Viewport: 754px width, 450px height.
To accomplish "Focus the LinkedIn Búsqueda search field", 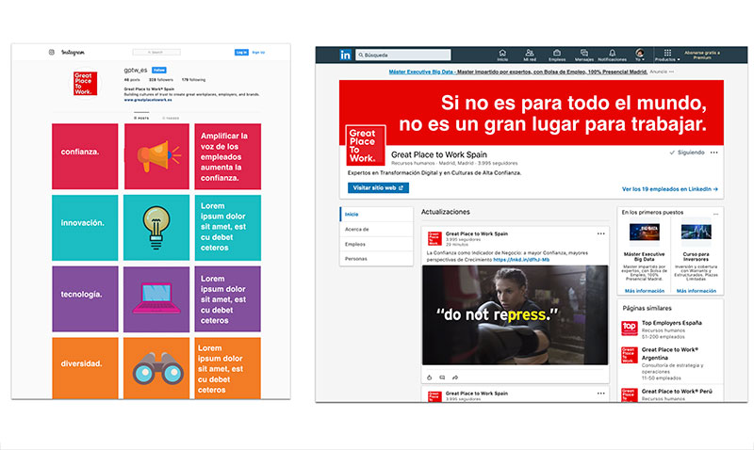I will [403, 55].
